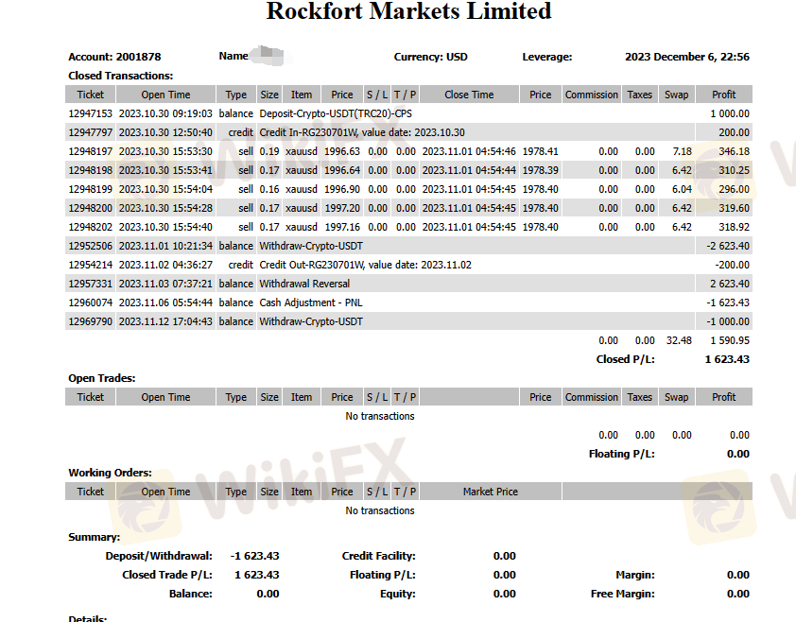796x622 pixels.
Task: Click the Working Orders: heading
Action: click(x=111, y=473)
